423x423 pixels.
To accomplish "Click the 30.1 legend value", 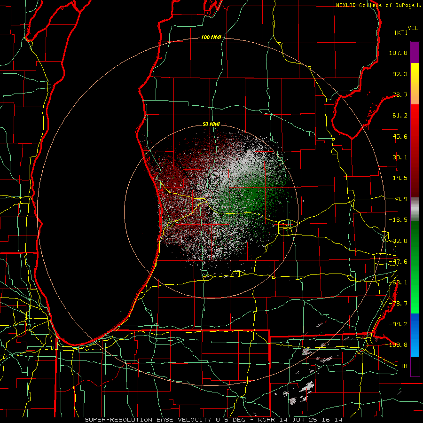I will pos(400,157).
